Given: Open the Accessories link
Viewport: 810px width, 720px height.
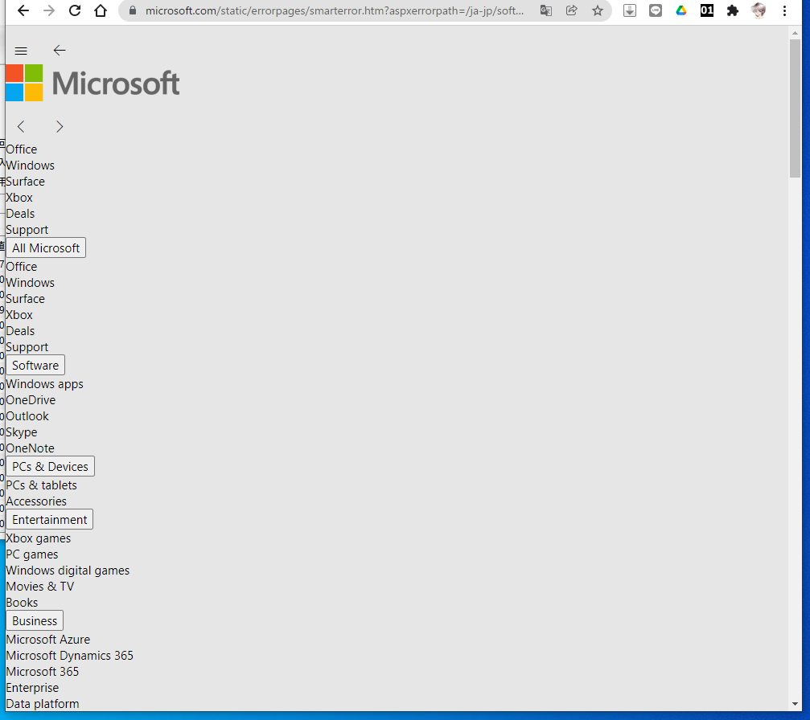Looking at the screenshot, I should click(36, 501).
